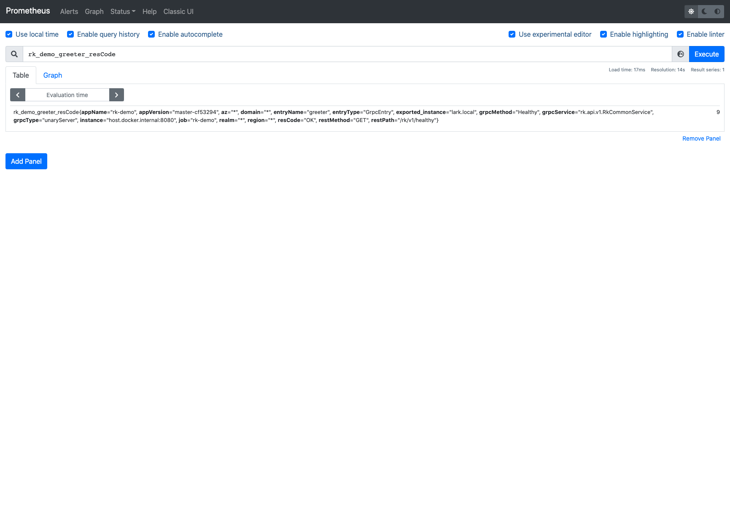Click the rk_demo_greeter_resCode result series labels

click(x=333, y=116)
